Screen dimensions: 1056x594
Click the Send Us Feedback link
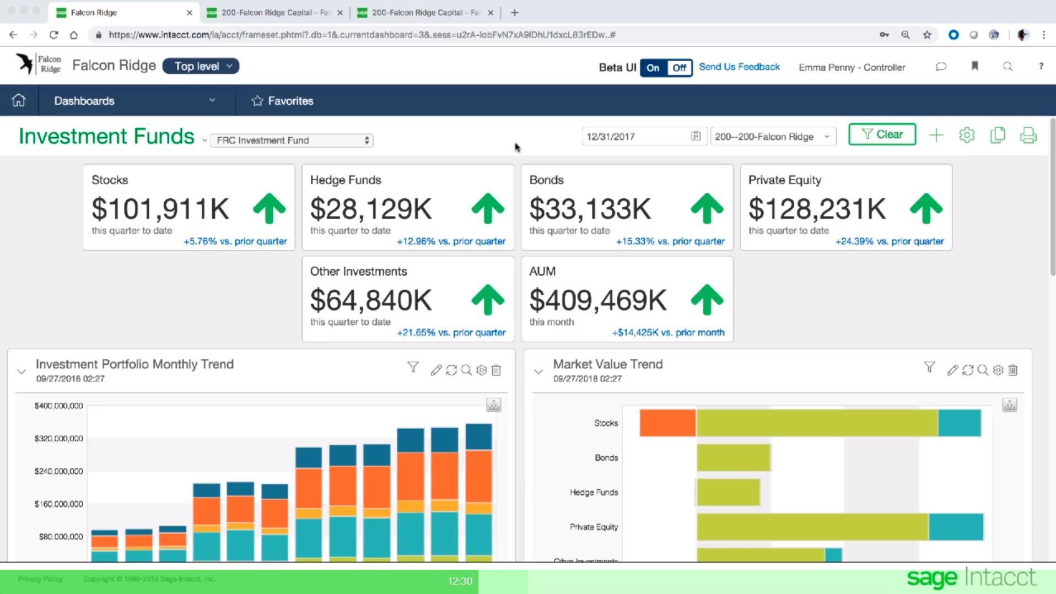[x=740, y=67]
